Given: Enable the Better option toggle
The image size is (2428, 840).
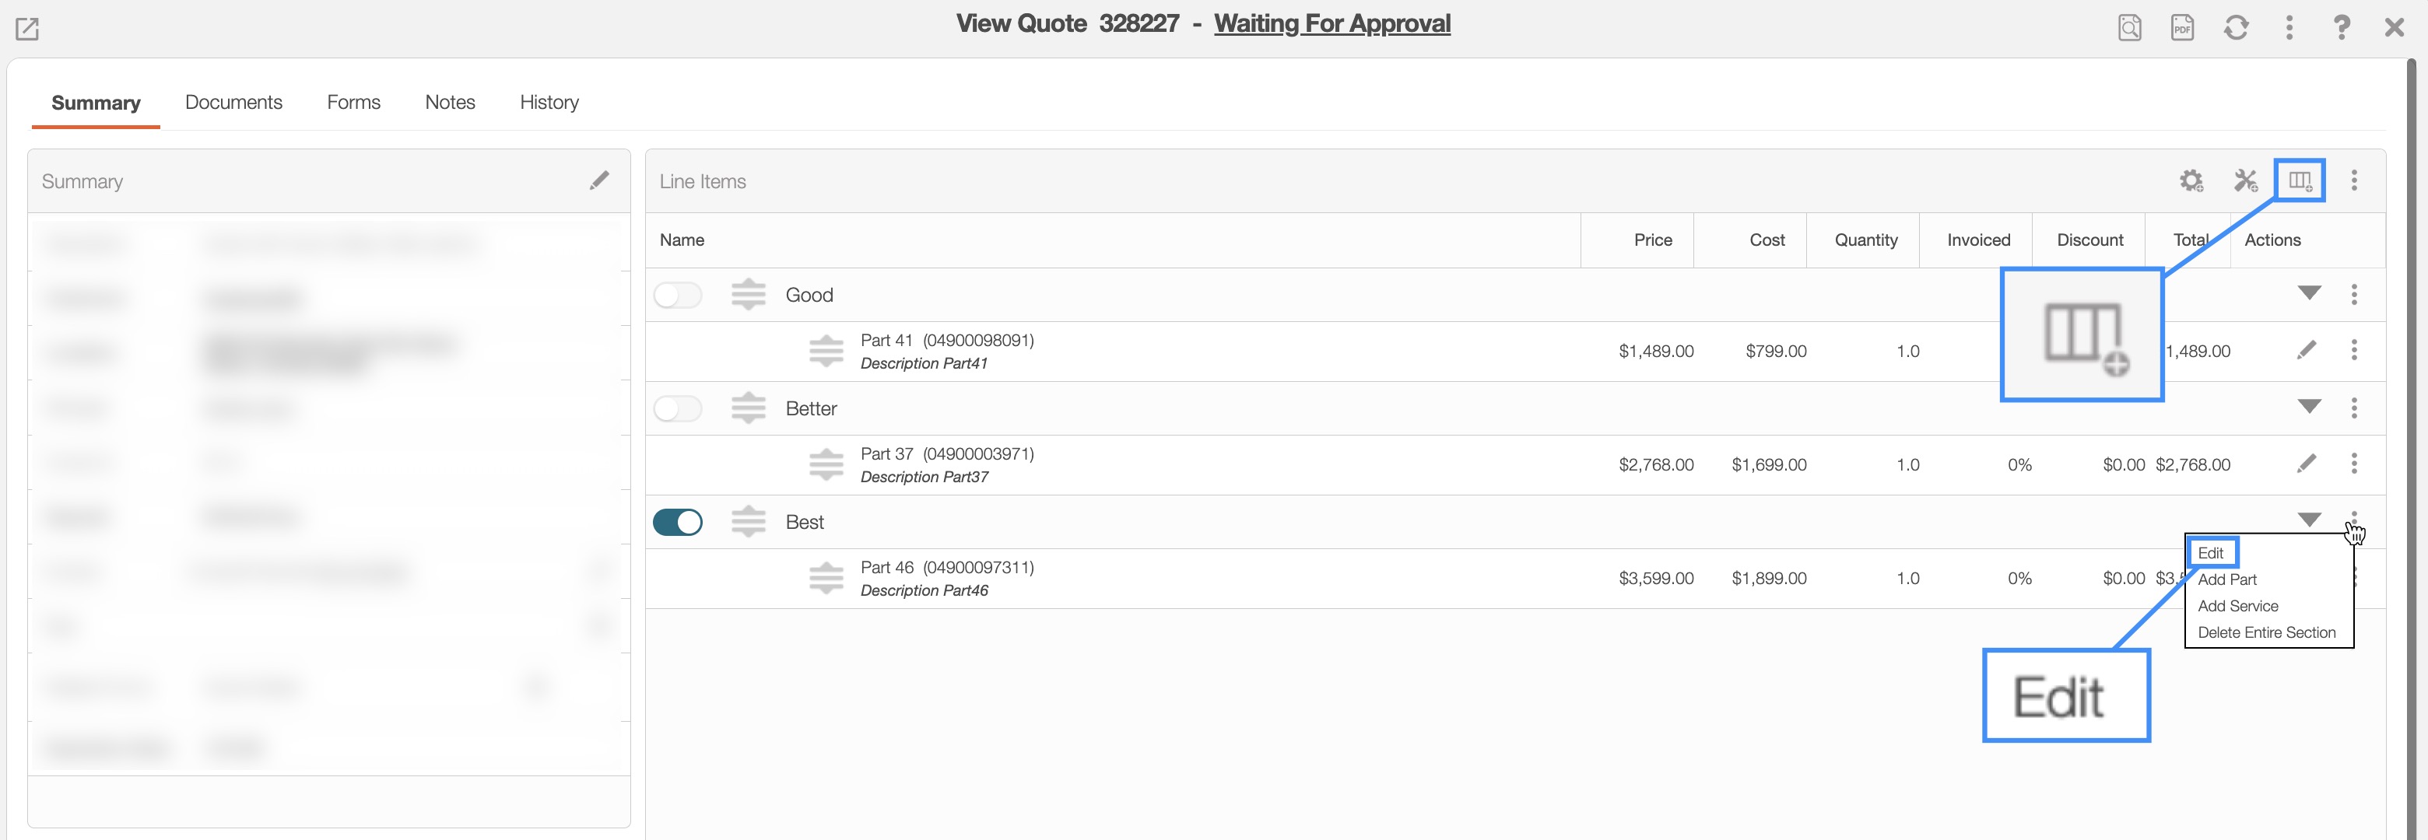Looking at the screenshot, I should [678, 408].
